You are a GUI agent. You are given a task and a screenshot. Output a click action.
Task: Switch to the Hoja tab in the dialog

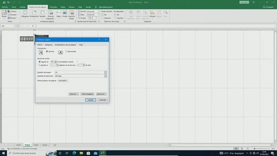(x=81, y=45)
